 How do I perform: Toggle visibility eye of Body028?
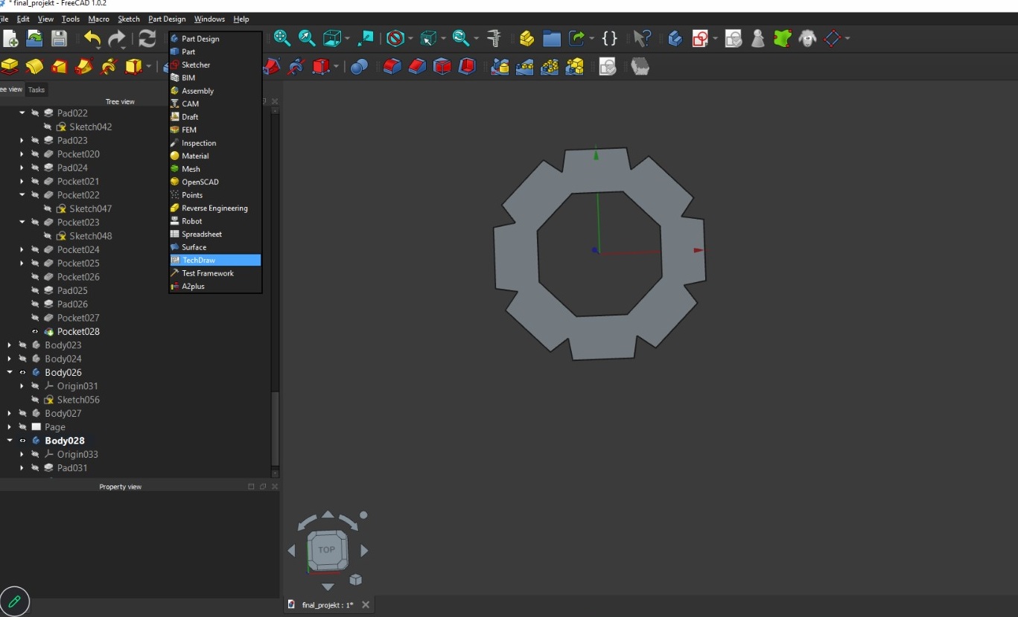point(22,441)
